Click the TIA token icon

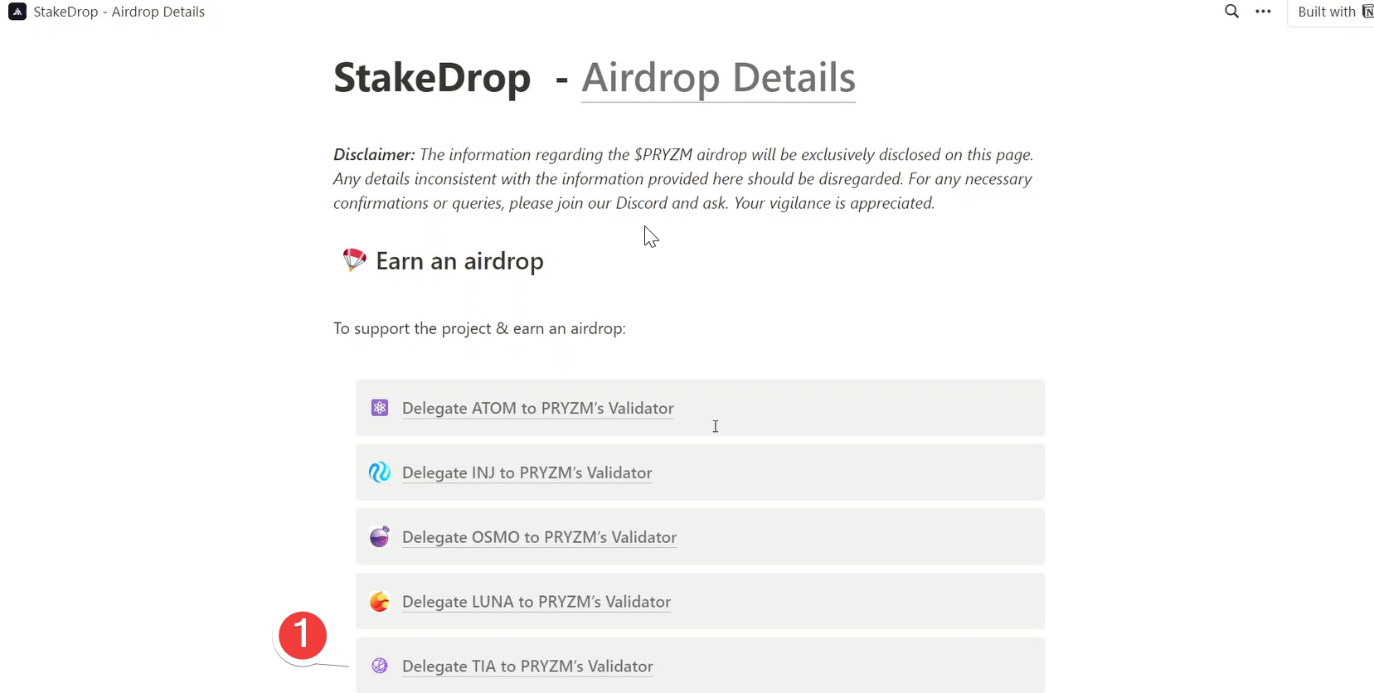tap(380, 666)
